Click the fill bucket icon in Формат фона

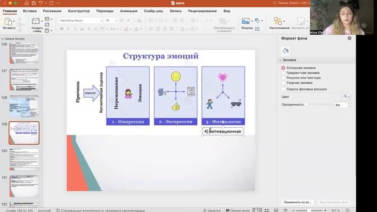pyautogui.click(x=285, y=51)
